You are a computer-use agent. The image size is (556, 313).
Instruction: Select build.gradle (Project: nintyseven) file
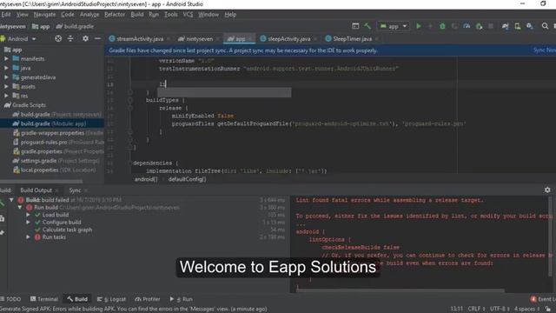[x=57, y=114]
